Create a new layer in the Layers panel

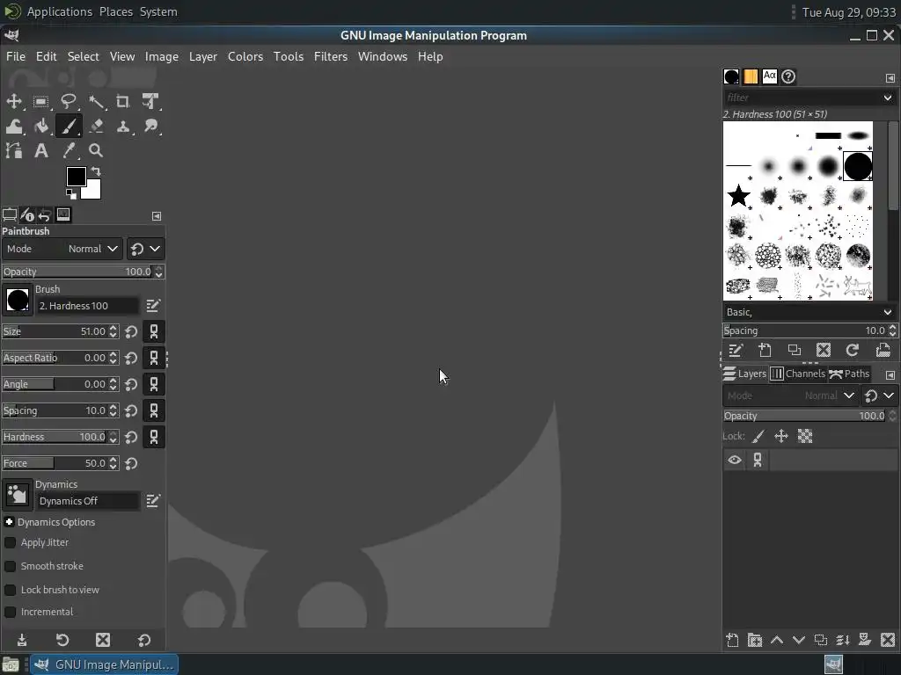pyautogui.click(x=732, y=640)
